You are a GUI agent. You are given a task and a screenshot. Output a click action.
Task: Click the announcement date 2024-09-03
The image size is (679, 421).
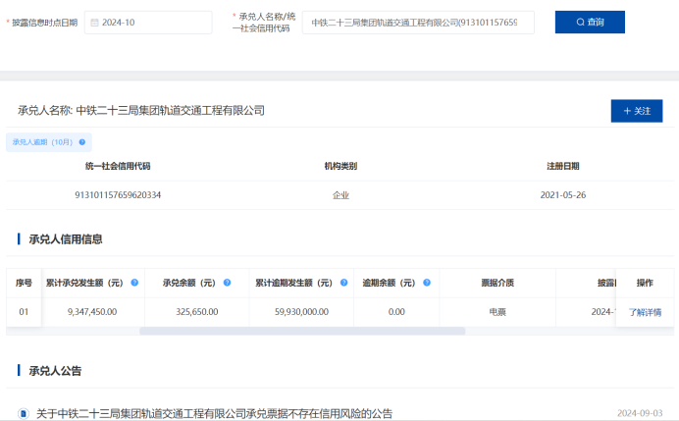coord(640,413)
